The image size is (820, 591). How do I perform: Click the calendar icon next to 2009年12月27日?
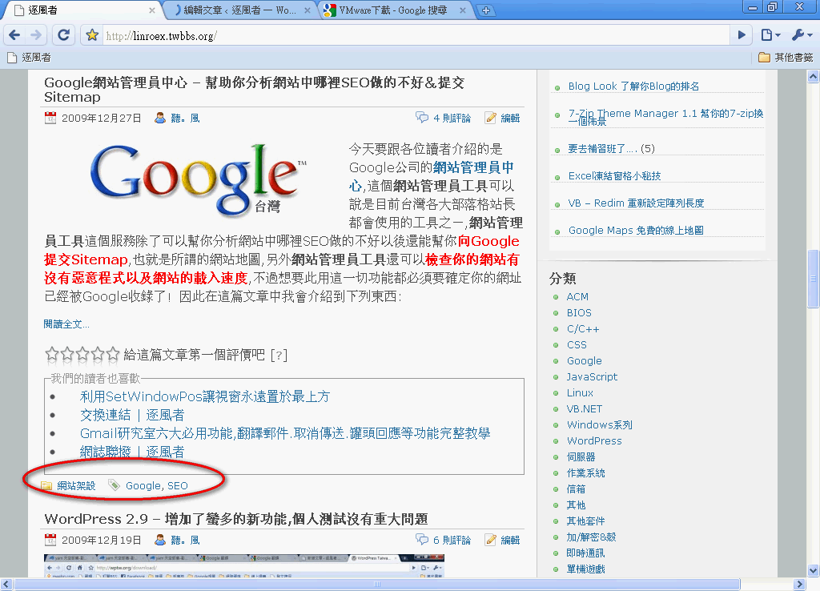[x=50, y=118]
